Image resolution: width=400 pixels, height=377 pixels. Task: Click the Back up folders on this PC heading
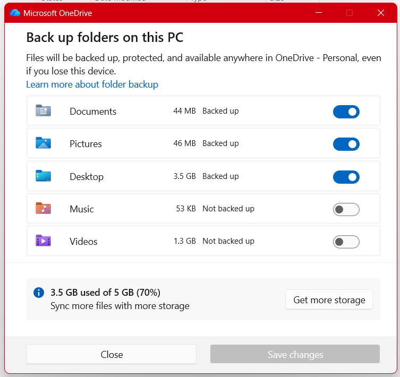click(x=105, y=38)
